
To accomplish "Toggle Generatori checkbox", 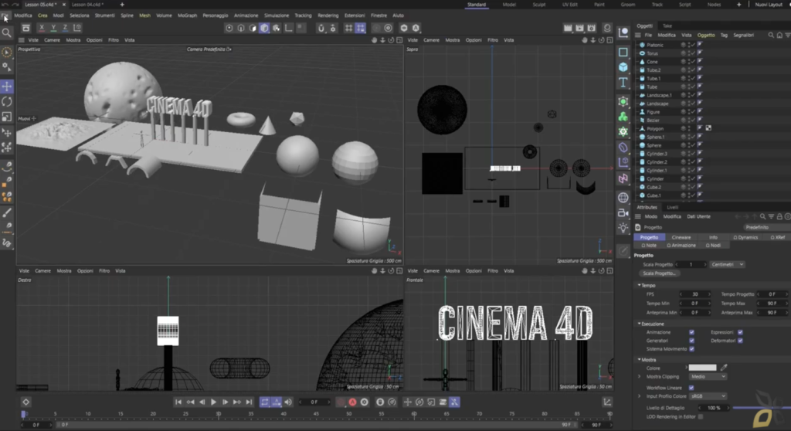I will coord(691,341).
